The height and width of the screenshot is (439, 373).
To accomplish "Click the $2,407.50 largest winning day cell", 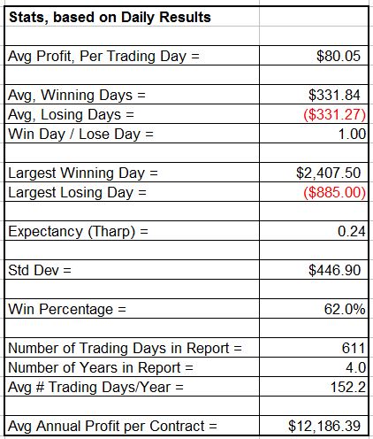I will coord(314,173).
